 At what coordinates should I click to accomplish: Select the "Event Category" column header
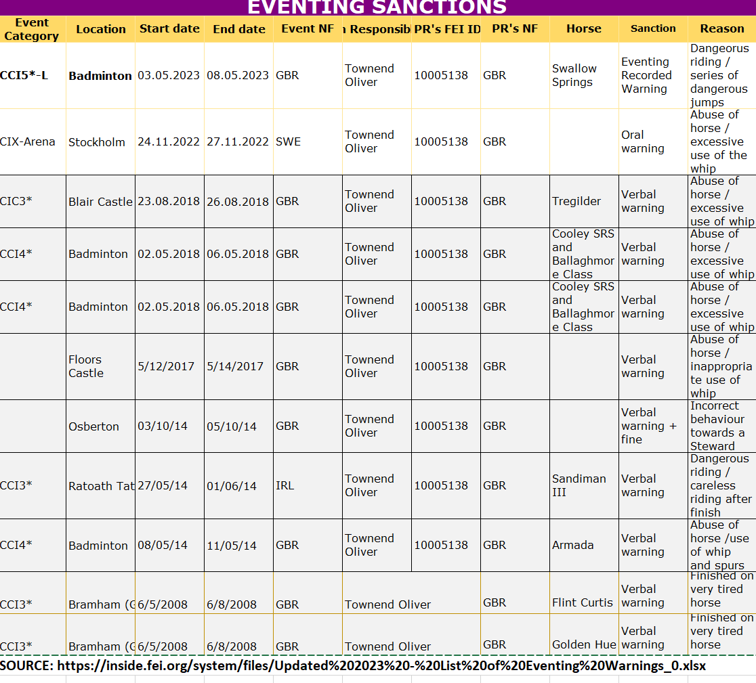tap(33, 29)
